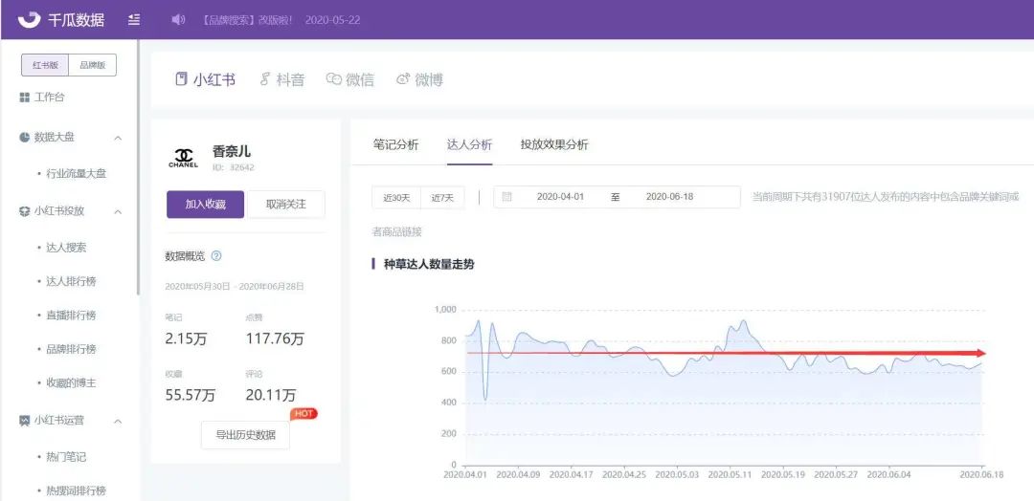
Task: Click the 取消关注 button
Action: (x=285, y=204)
